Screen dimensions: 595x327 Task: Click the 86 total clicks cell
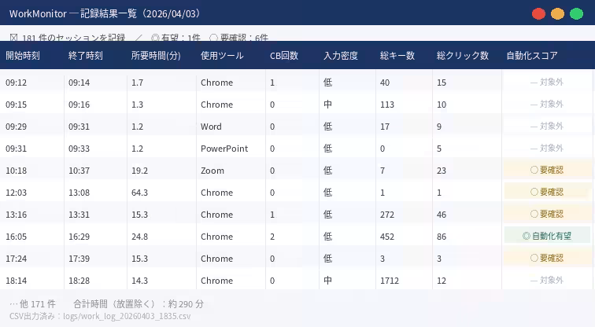pyautogui.click(x=442, y=237)
